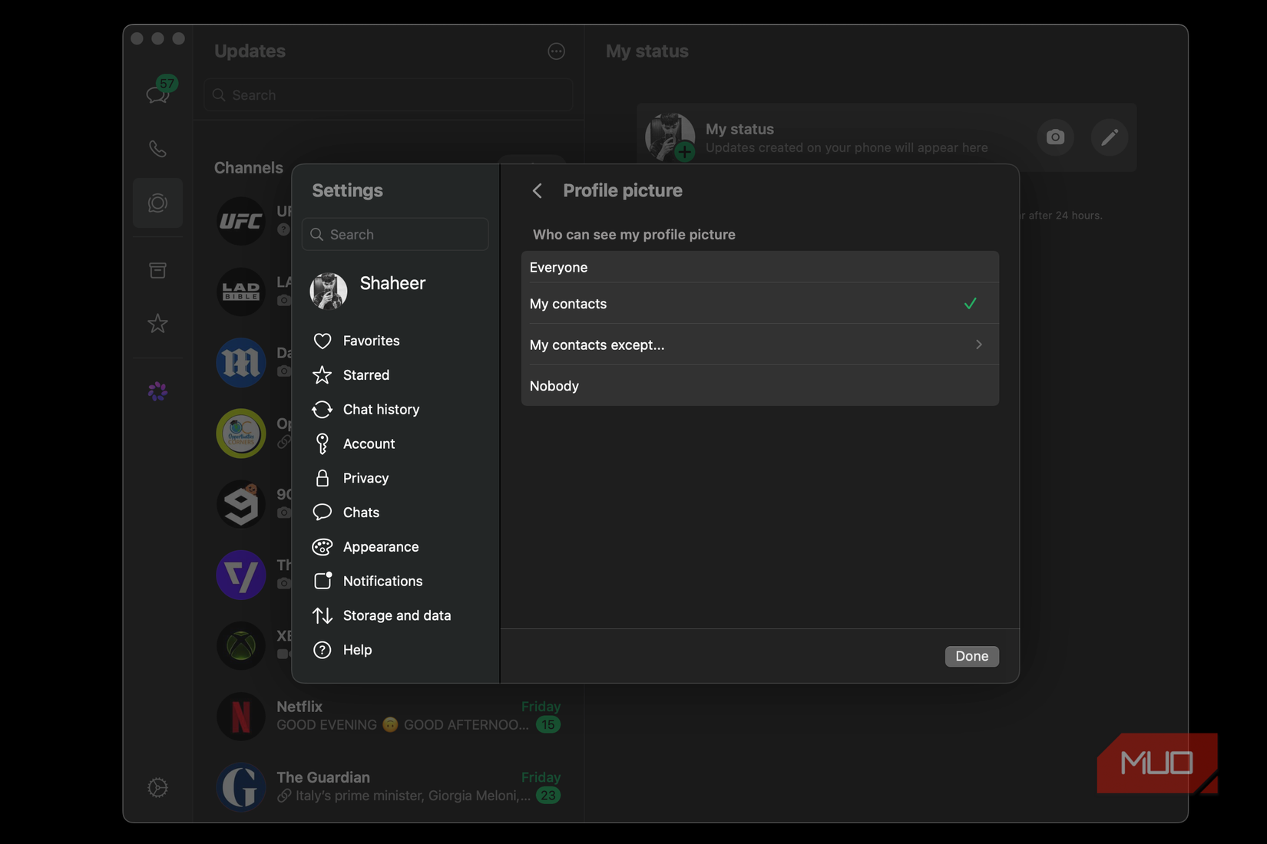Select My contacts for profile picture

(760, 304)
